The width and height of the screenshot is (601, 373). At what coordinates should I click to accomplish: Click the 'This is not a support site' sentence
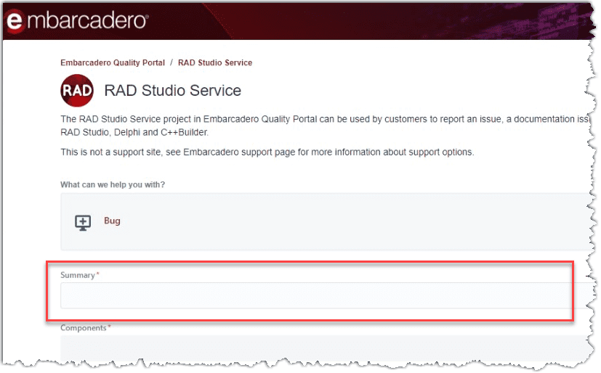267,152
